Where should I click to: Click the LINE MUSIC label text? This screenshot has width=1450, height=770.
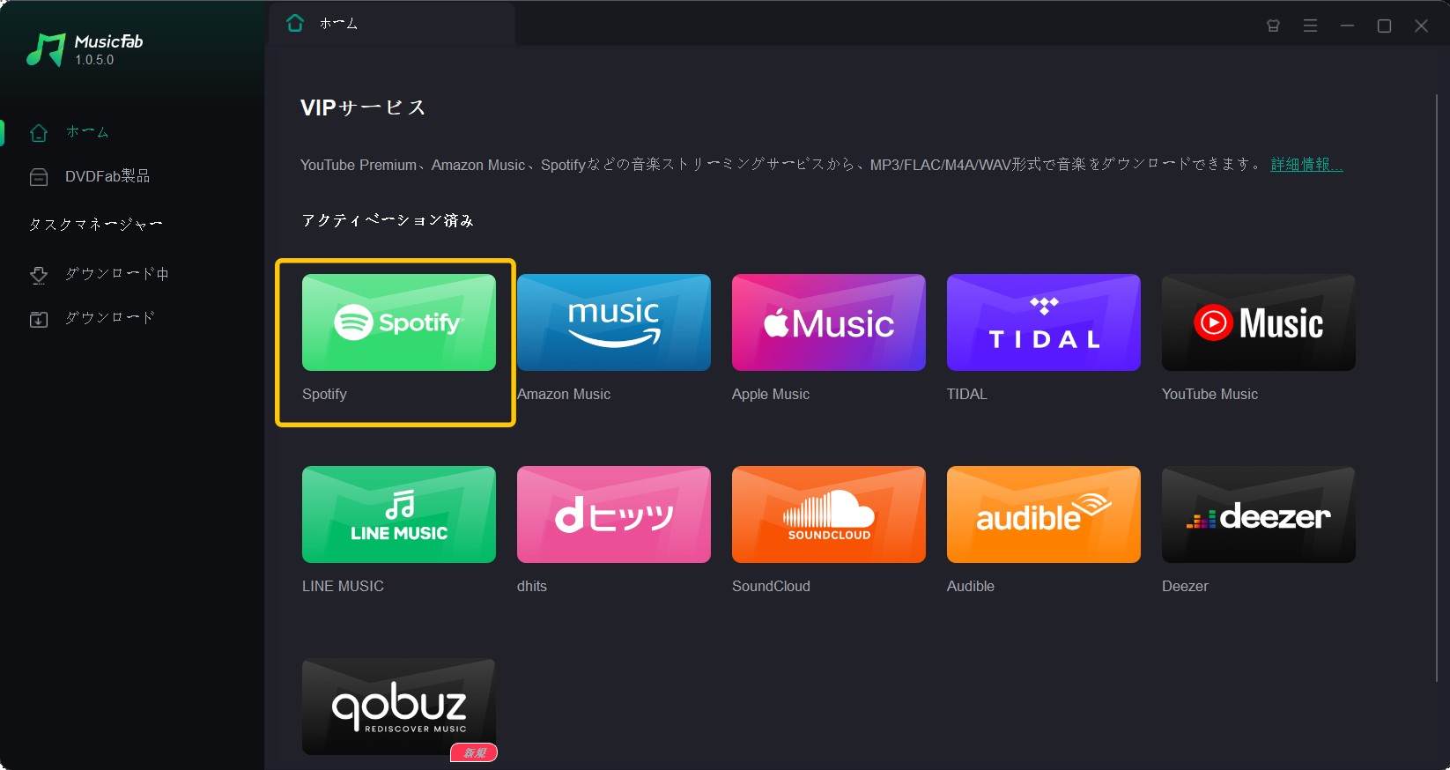pos(343,586)
